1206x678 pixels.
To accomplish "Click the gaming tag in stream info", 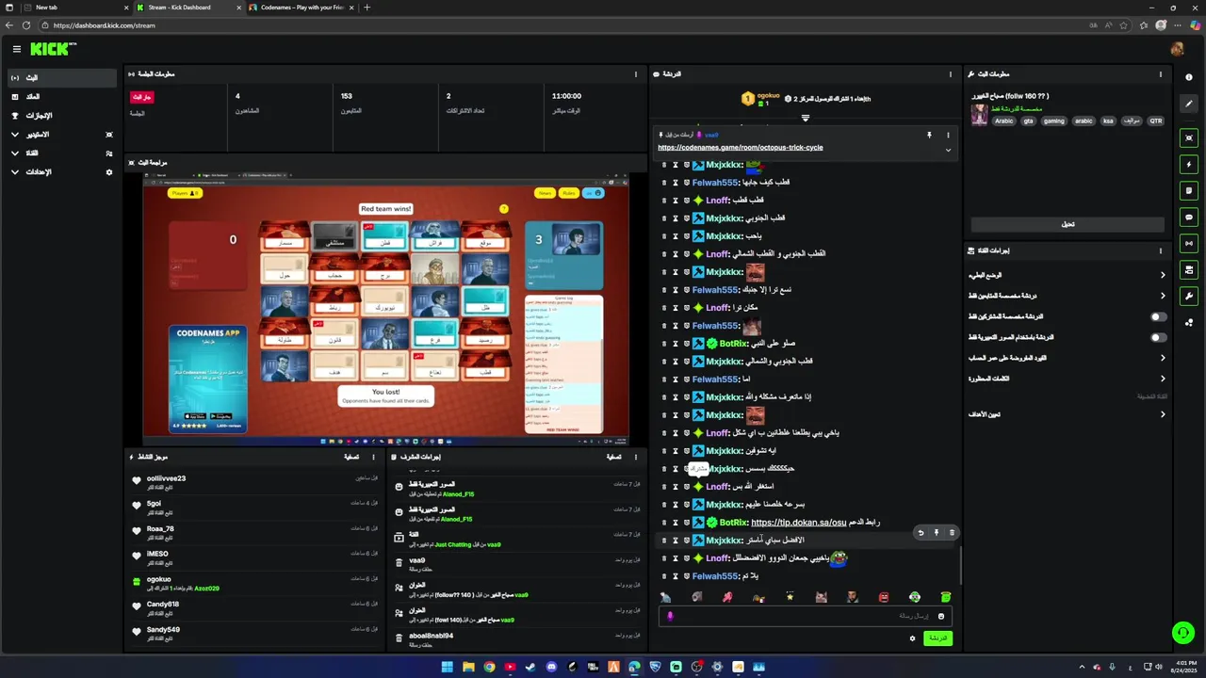I will pos(1053,121).
